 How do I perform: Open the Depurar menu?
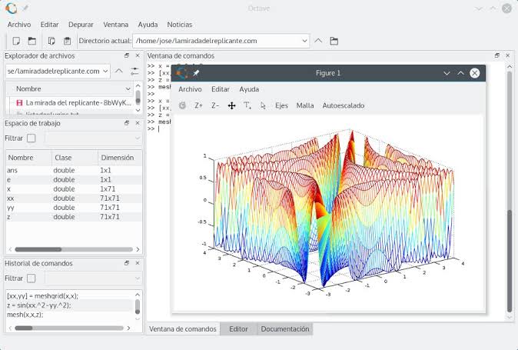[x=81, y=25]
